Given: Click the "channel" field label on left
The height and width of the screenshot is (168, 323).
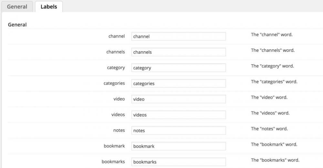Looking at the screenshot, I should click(117, 36).
